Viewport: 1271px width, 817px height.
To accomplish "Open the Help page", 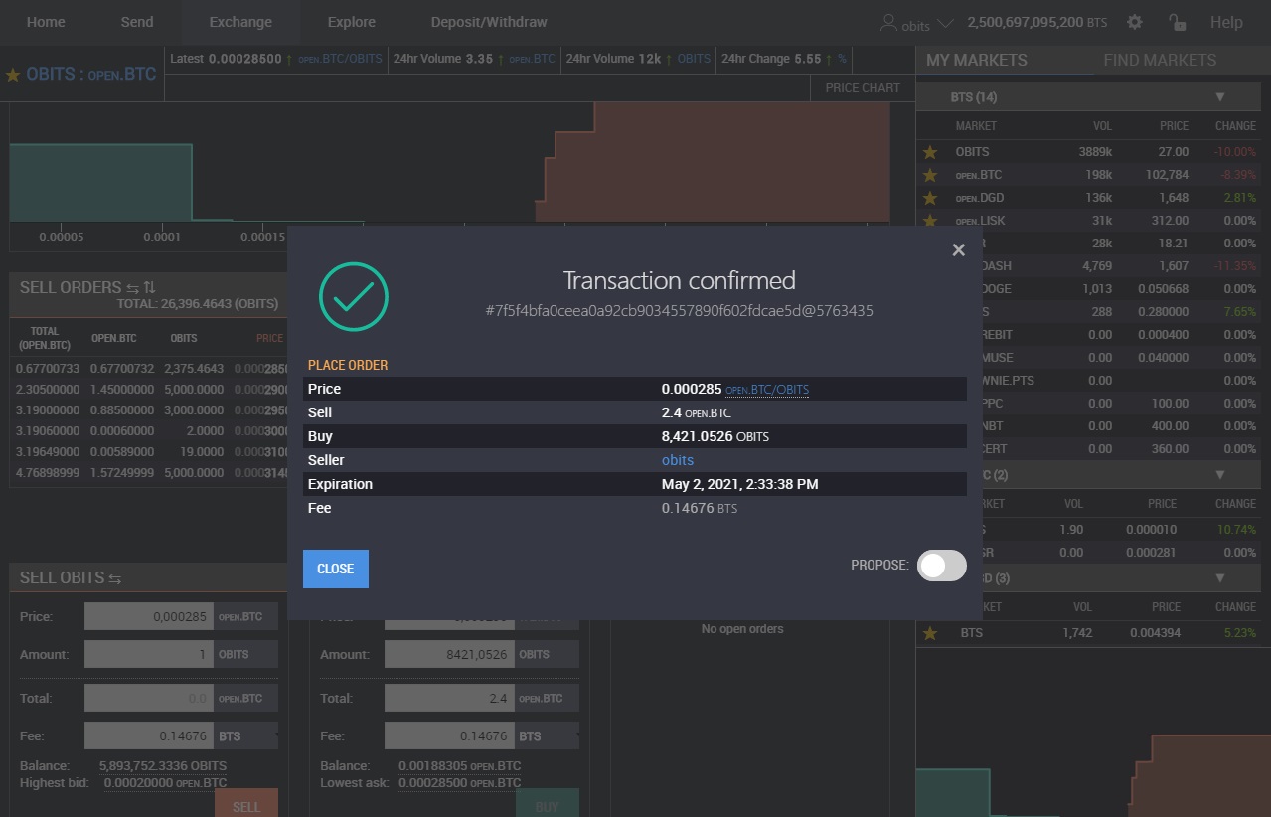I will (1226, 22).
